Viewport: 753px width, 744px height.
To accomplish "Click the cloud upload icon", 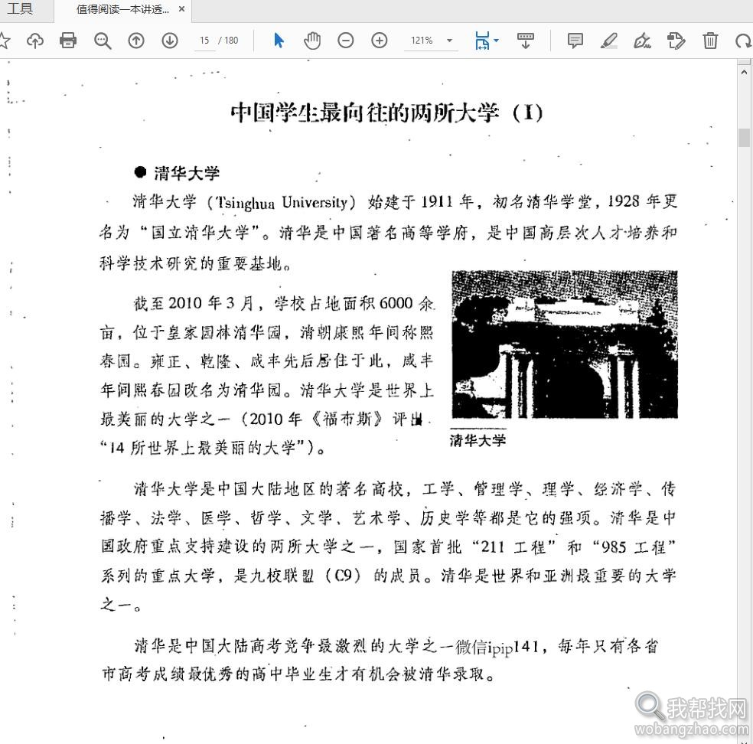I will point(35,41).
